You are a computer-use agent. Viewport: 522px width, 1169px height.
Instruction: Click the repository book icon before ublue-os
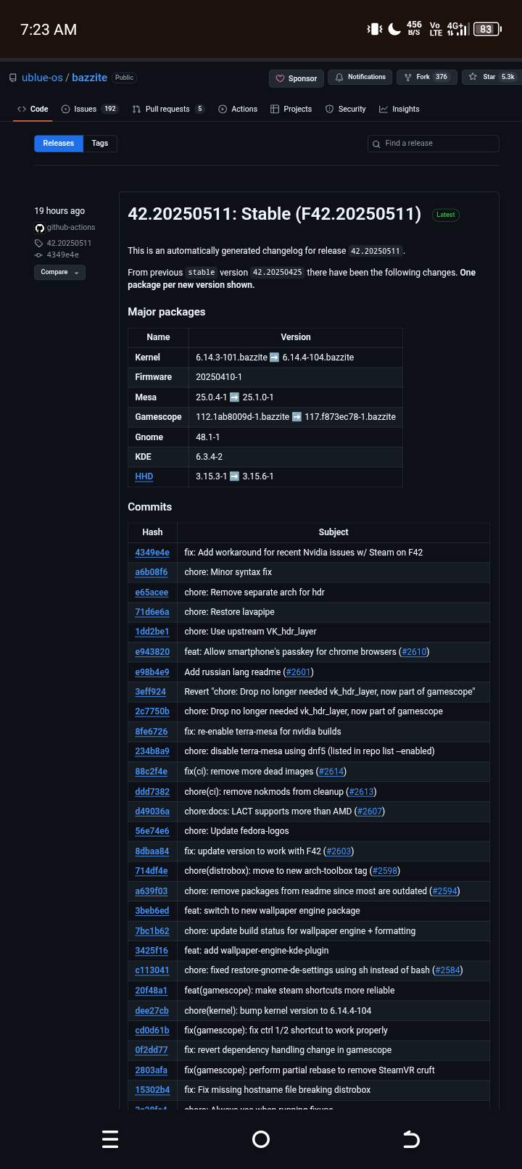13,78
